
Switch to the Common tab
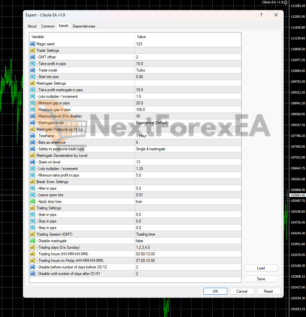click(x=48, y=26)
